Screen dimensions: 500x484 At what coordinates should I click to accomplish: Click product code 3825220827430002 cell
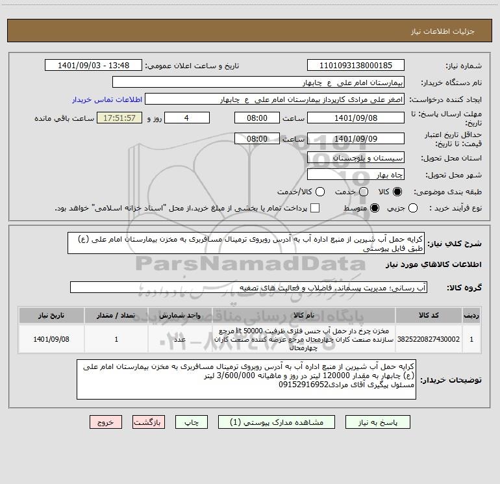coord(429,339)
